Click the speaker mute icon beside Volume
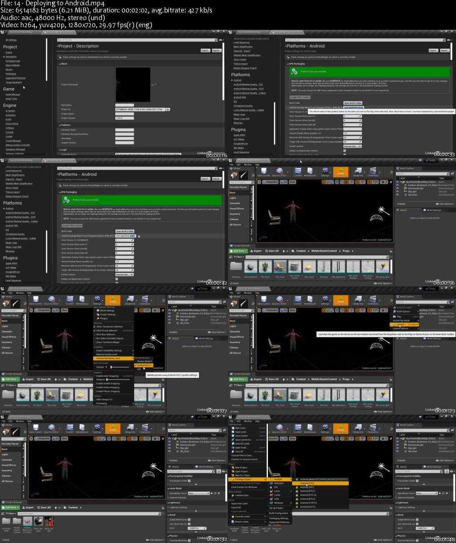Viewport: 456px width, 543px height. click(106, 367)
